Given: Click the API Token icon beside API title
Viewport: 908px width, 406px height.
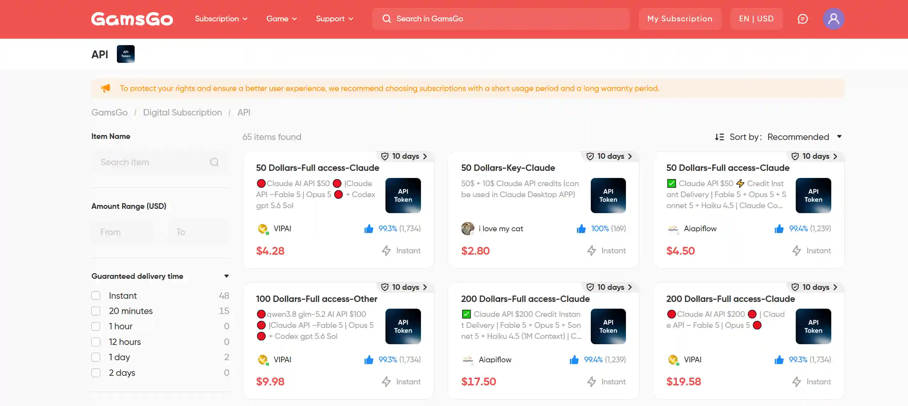Looking at the screenshot, I should coord(126,54).
